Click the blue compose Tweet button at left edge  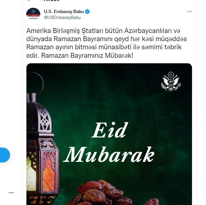[5, 155]
